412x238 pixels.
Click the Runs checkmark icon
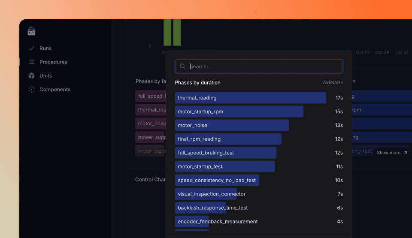tap(31, 48)
